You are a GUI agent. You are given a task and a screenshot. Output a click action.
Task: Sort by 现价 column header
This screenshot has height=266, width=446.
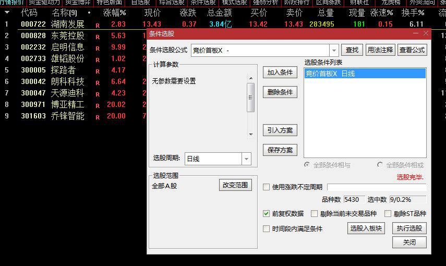[153, 13]
